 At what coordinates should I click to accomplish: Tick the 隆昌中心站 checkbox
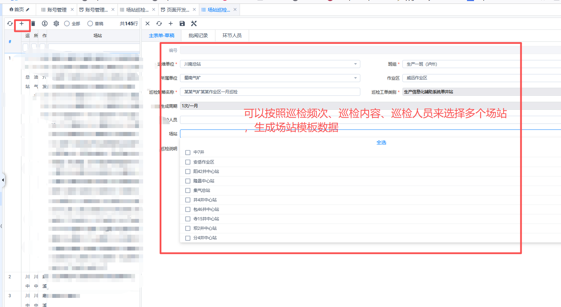click(x=188, y=181)
